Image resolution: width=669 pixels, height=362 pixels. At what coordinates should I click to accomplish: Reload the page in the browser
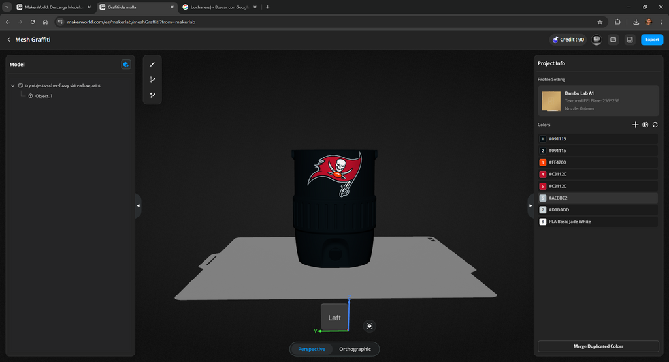pos(33,22)
